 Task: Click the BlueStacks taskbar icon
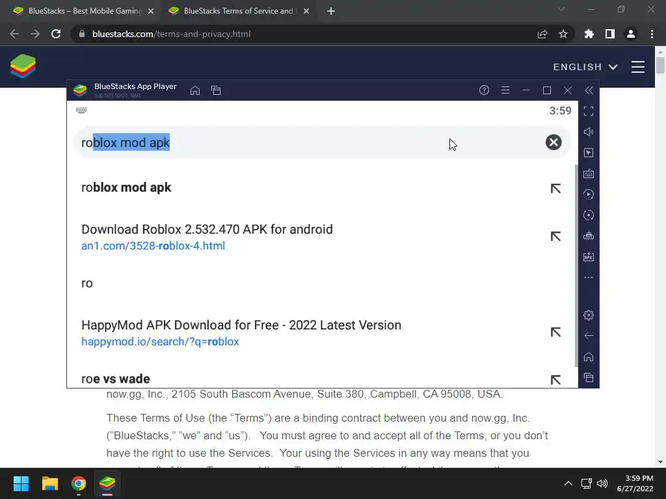pos(107,483)
